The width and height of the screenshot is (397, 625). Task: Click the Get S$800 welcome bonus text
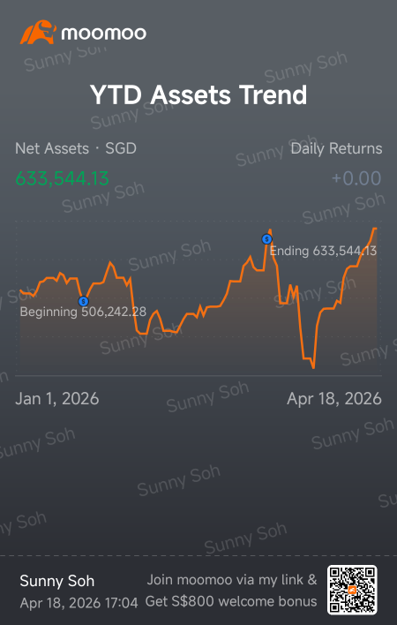coord(231,601)
